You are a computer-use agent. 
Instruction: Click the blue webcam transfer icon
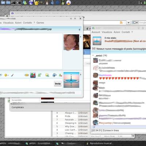(x=54, y=75)
